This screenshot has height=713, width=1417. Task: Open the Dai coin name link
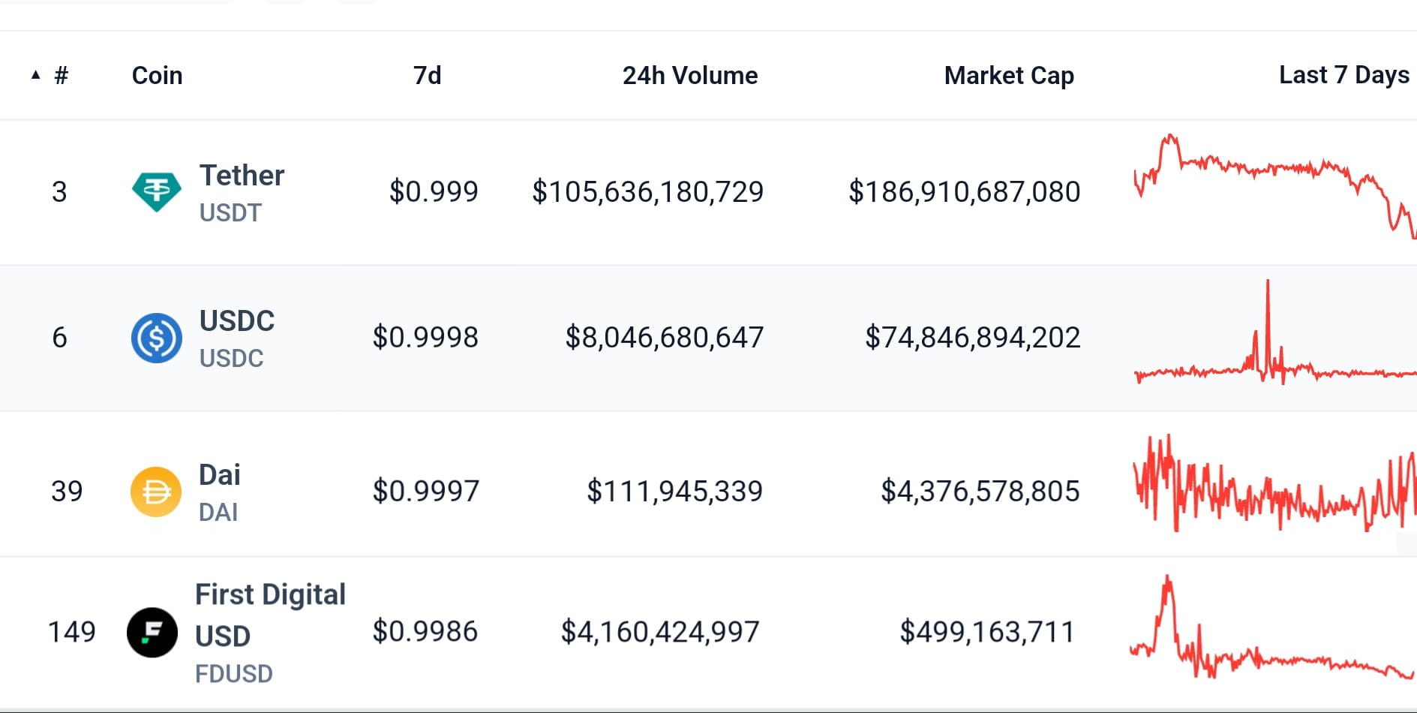pos(220,475)
